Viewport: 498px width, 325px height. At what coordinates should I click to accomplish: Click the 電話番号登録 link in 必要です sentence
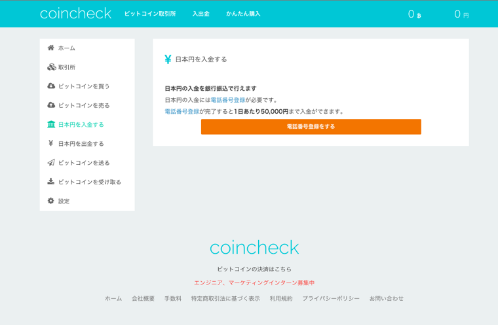pyautogui.click(x=228, y=100)
